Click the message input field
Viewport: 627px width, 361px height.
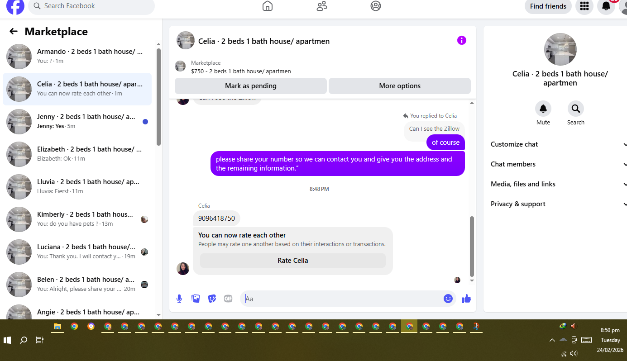(343, 299)
